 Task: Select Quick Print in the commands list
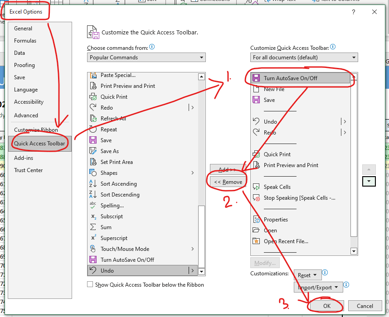pos(143,97)
